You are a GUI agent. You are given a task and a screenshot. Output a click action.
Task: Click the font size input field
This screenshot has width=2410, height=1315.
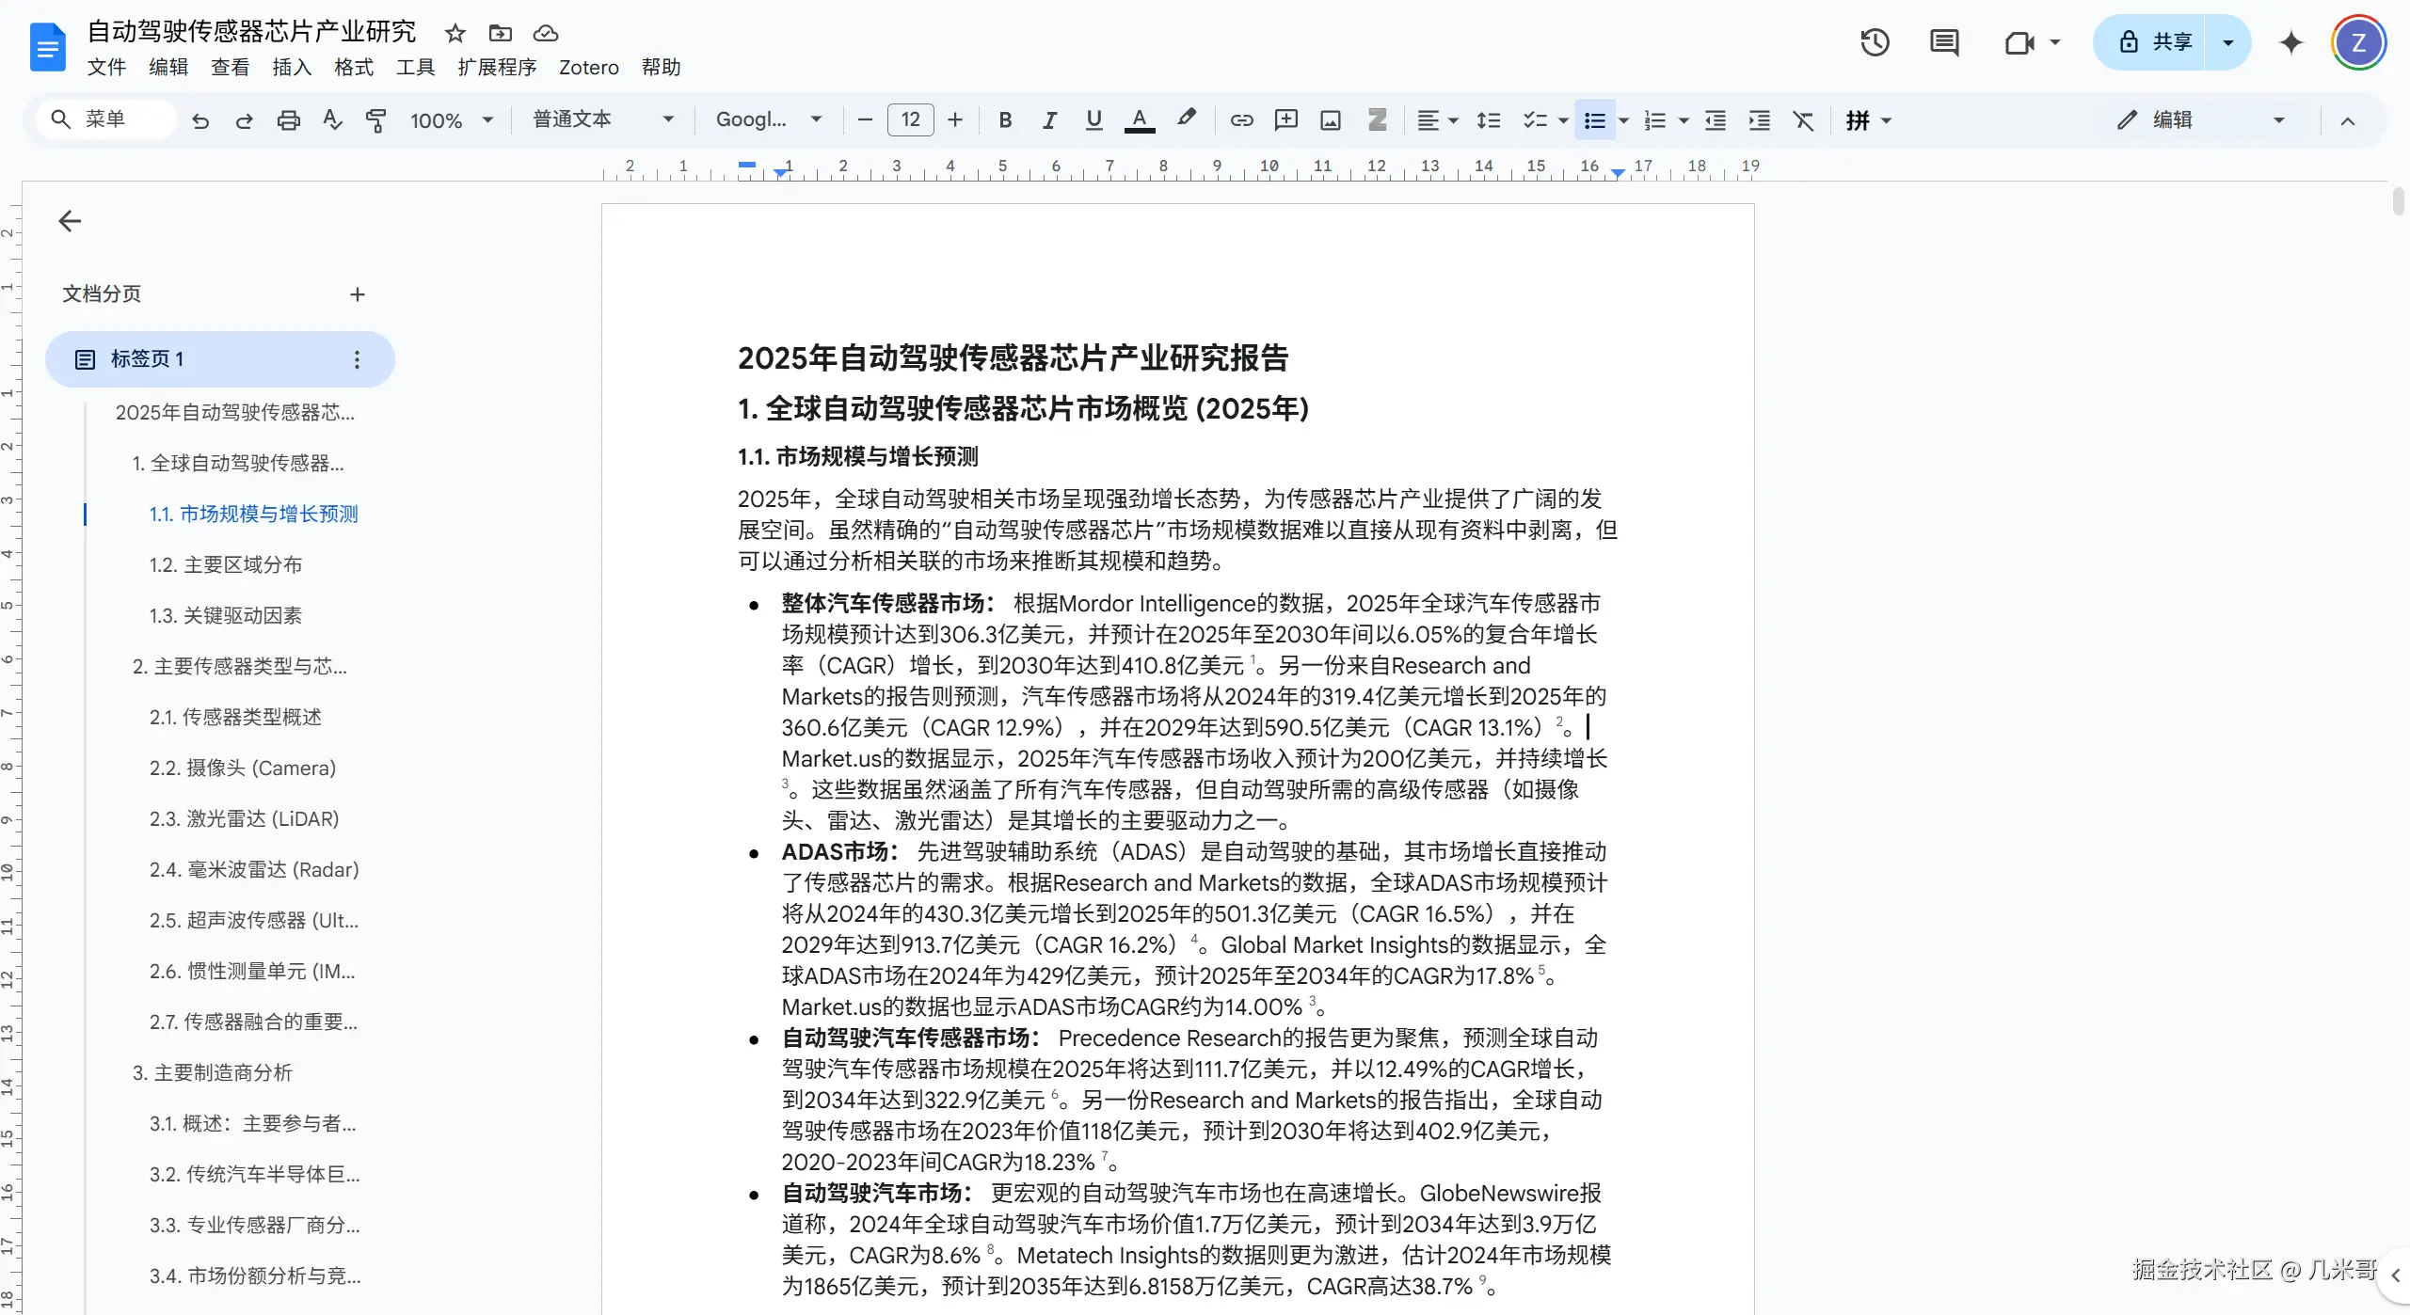click(909, 119)
